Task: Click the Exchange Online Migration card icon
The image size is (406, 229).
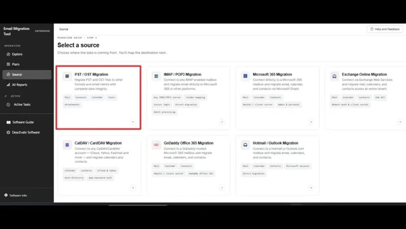Action: coord(334,76)
